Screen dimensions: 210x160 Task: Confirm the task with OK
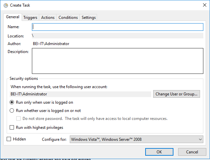[159, 152]
